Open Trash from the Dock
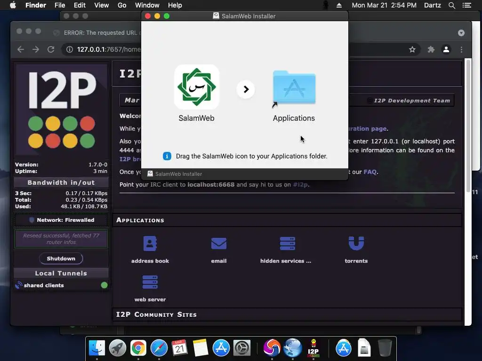Image resolution: width=482 pixels, height=361 pixels. [385, 348]
